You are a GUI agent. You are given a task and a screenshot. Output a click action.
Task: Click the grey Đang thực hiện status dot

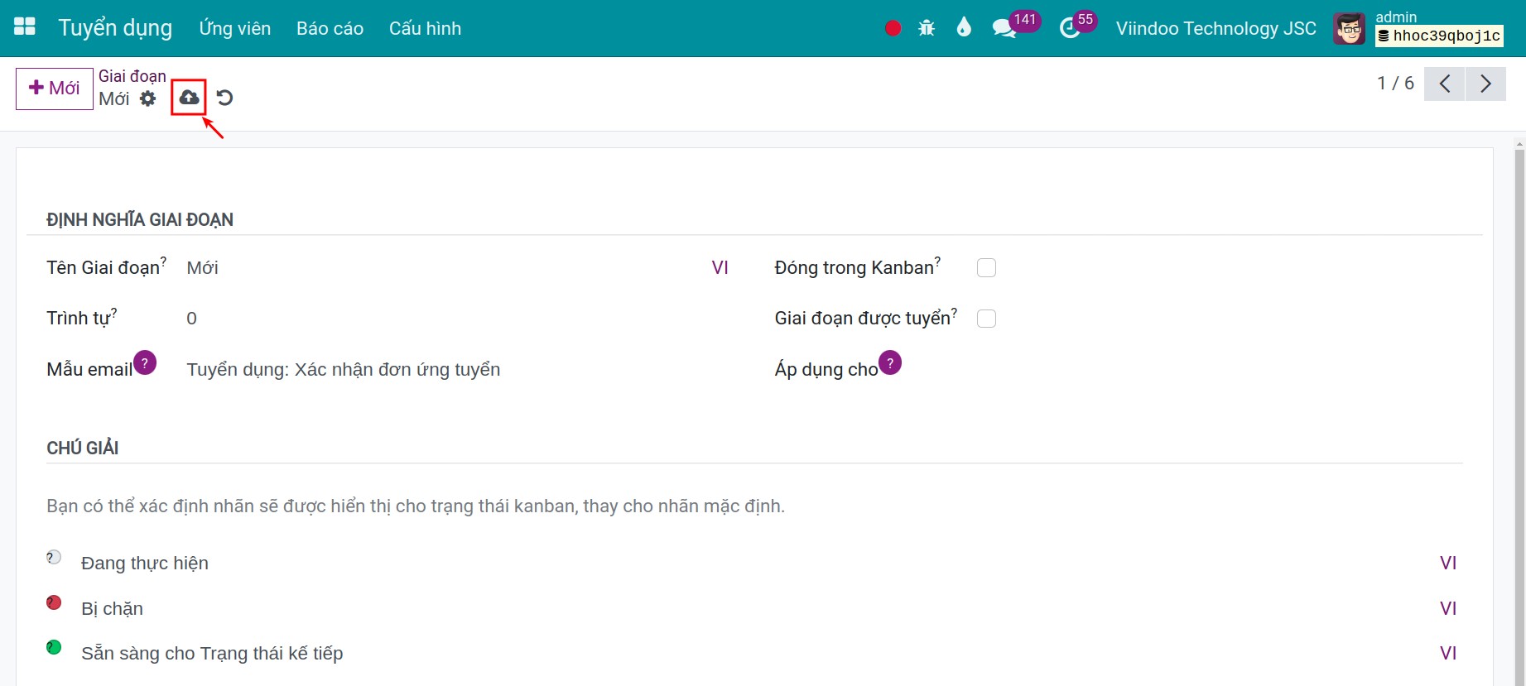coord(54,557)
